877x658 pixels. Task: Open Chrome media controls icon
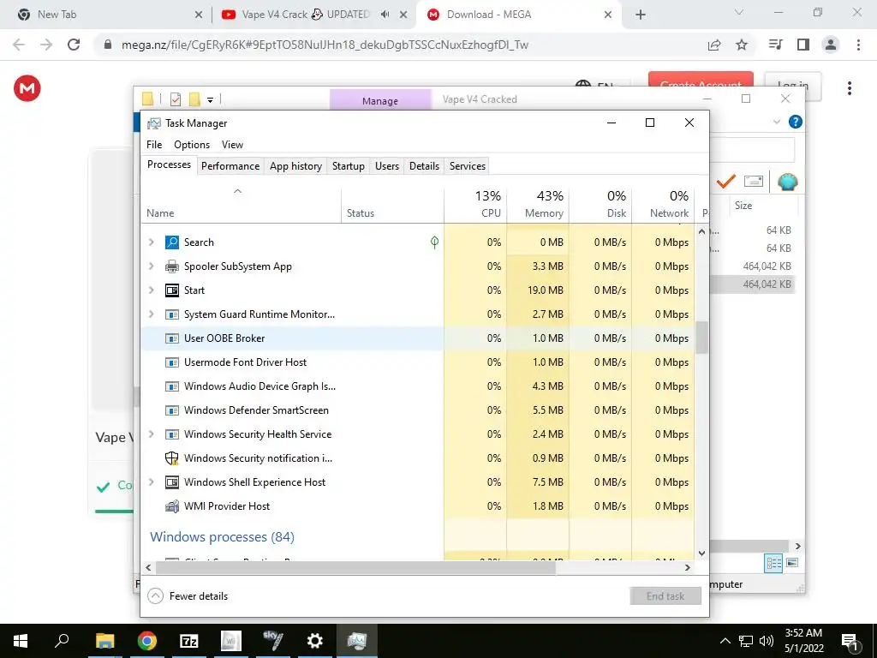(775, 45)
